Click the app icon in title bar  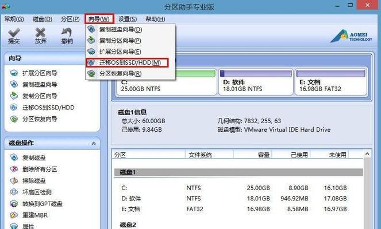(5, 7)
